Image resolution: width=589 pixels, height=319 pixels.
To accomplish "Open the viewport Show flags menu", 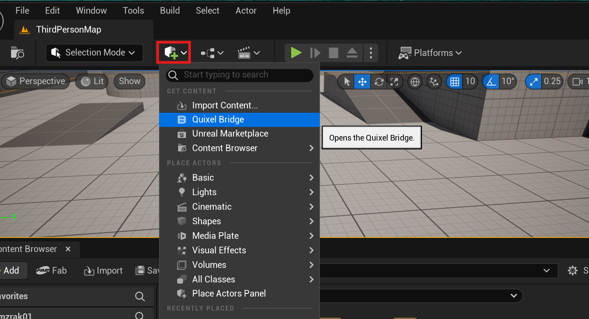I will (129, 81).
